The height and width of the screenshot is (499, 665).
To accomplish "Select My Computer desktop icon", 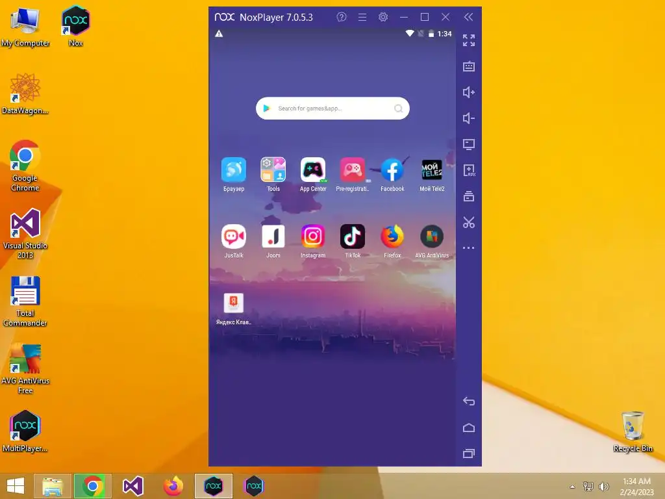I will 25,27.
